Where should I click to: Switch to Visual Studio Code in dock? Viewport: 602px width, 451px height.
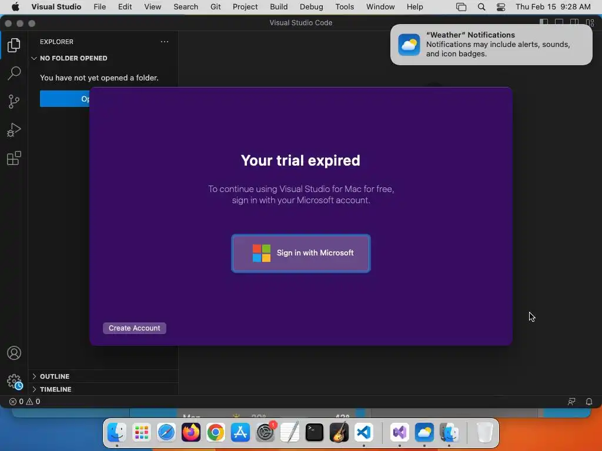[x=363, y=432]
